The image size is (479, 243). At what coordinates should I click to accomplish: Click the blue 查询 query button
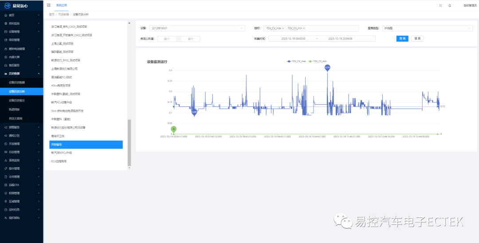402,39
